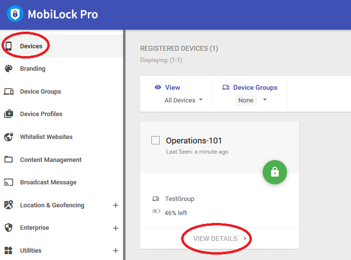351x260 pixels.
Task: Click the Branding palette icon
Action: pos(8,68)
